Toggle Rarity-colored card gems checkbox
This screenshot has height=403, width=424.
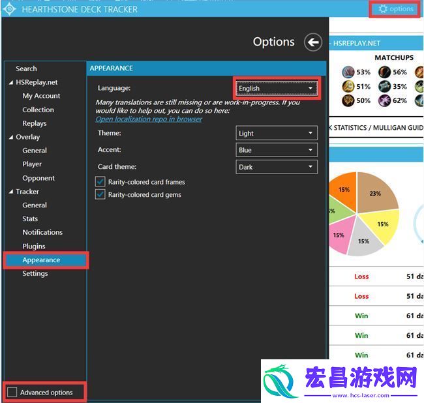coord(100,194)
